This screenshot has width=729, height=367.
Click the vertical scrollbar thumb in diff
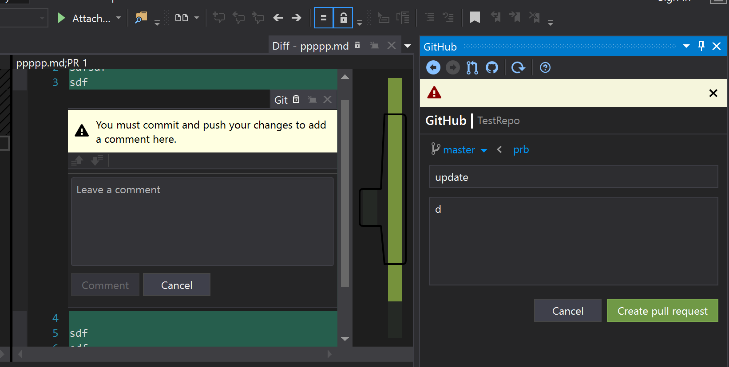click(x=345, y=193)
